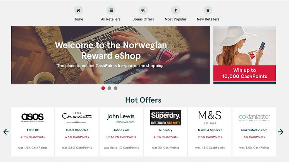Click the Welcome to Norwegian Reward eShop banner
289x162 pixels.
click(x=110, y=55)
